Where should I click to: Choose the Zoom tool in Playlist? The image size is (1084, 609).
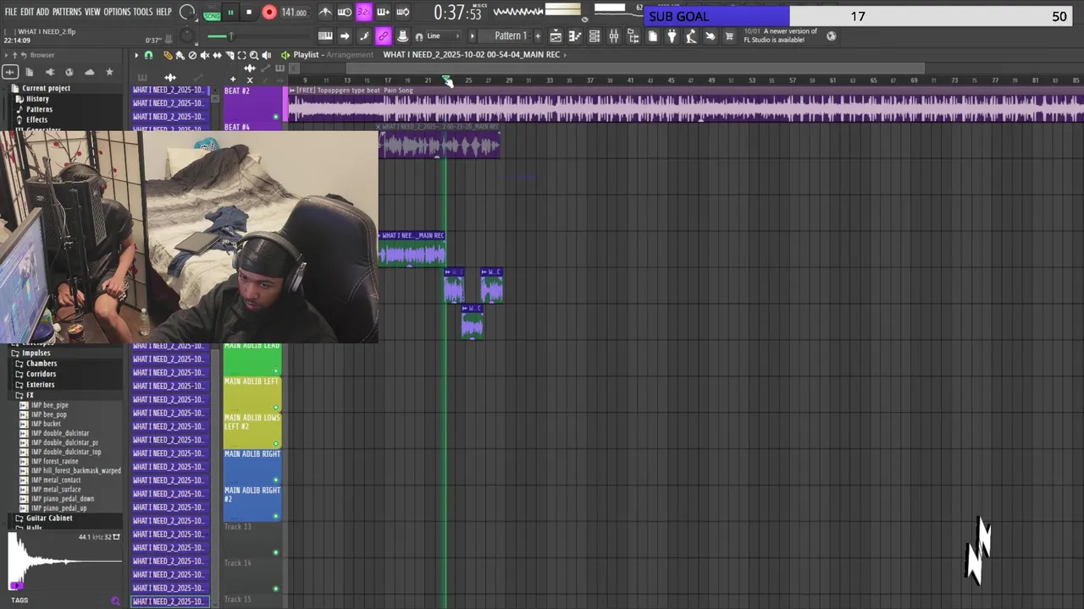pos(254,55)
